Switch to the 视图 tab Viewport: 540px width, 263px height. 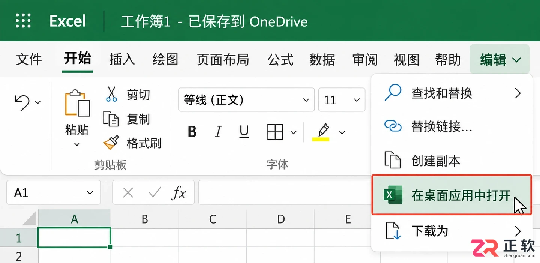[406, 59]
